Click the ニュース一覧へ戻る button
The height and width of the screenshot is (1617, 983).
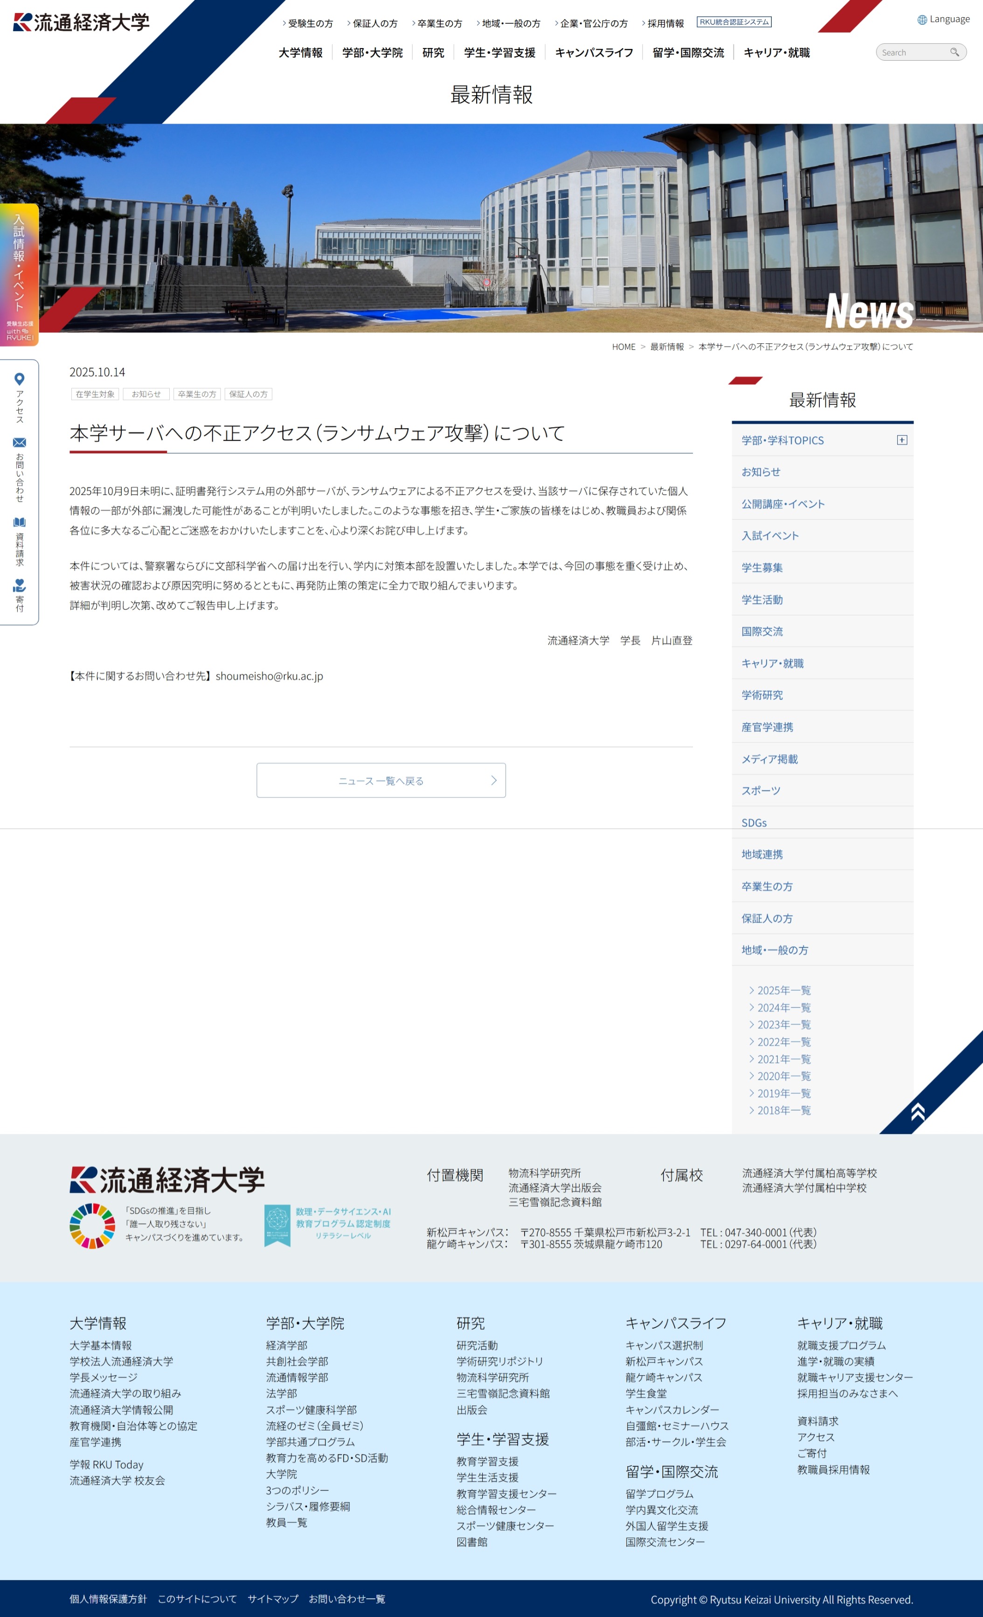pyautogui.click(x=381, y=780)
